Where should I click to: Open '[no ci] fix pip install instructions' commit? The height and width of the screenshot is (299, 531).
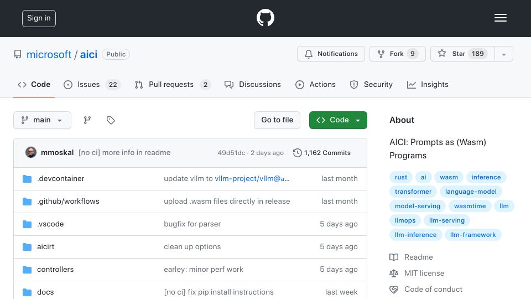[x=219, y=292]
